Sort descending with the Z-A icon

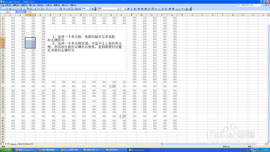(x=72, y=9)
